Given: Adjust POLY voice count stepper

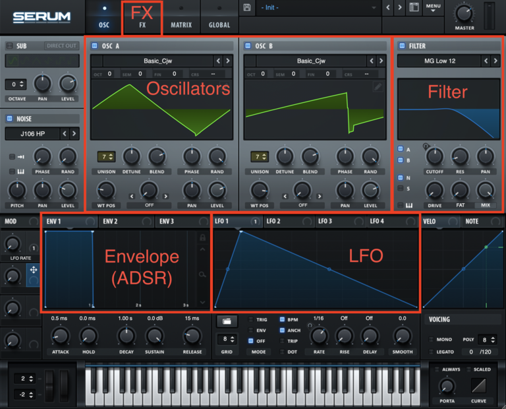Looking at the screenshot, I should tap(487, 340).
